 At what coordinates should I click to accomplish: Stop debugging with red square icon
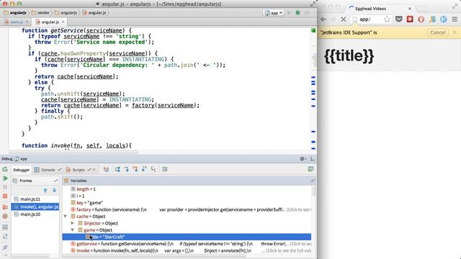click(5, 196)
